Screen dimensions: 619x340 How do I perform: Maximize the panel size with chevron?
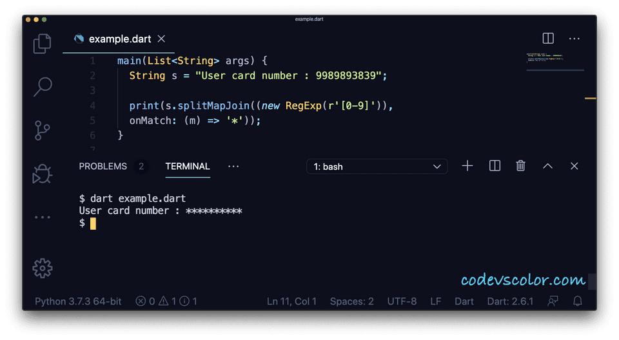click(547, 166)
